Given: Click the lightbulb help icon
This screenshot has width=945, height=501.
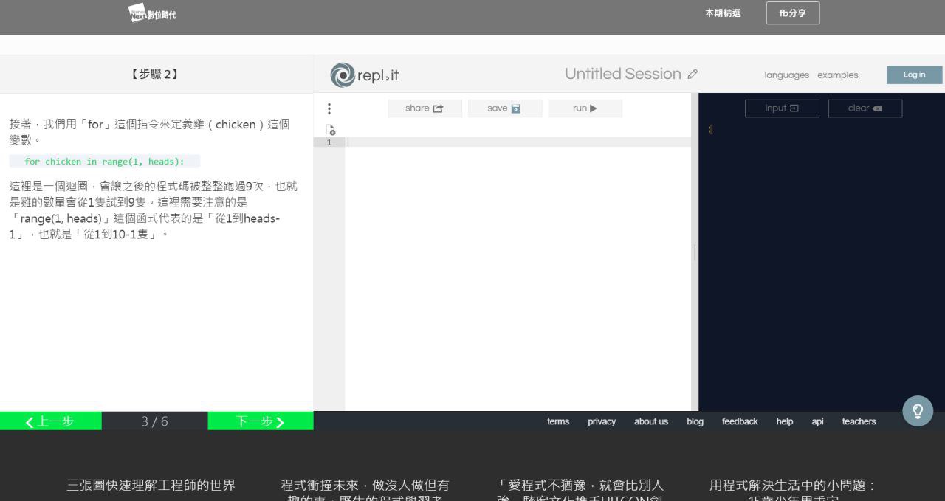Looking at the screenshot, I should click(x=918, y=411).
